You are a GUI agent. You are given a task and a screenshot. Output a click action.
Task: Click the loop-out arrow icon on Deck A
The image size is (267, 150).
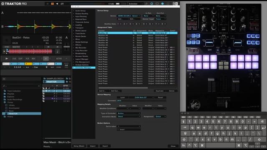[58, 47]
